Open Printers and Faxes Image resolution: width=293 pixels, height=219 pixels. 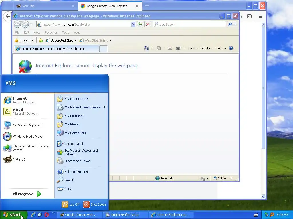click(x=74, y=161)
